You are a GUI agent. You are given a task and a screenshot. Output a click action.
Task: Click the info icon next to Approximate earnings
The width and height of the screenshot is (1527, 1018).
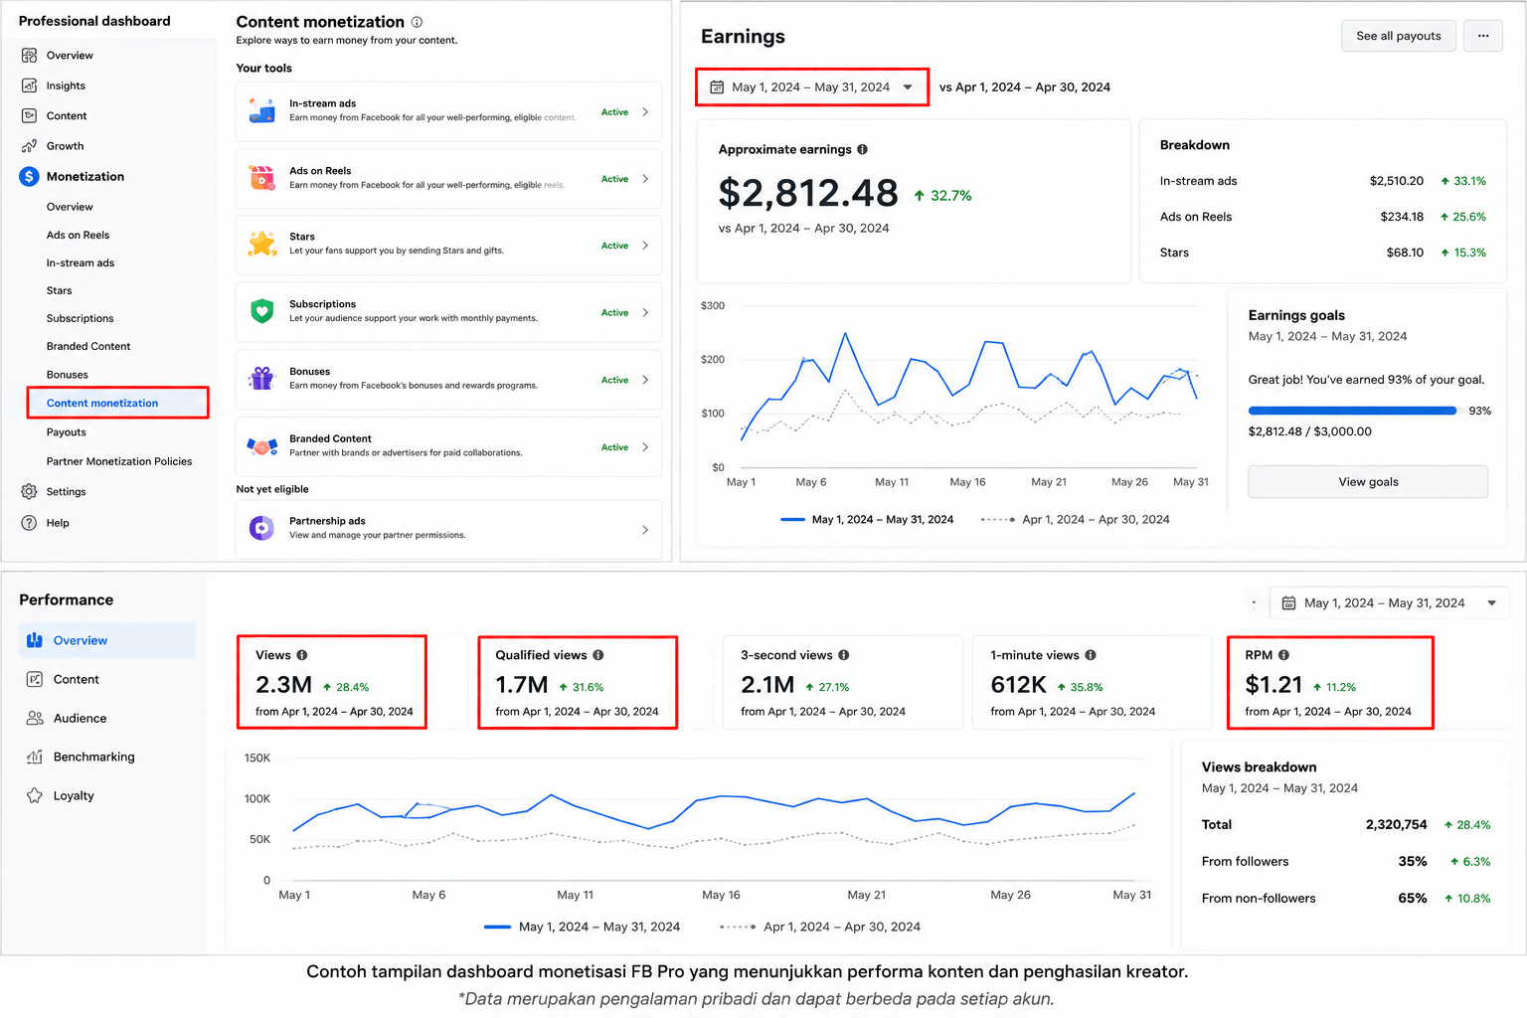[862, 149]
